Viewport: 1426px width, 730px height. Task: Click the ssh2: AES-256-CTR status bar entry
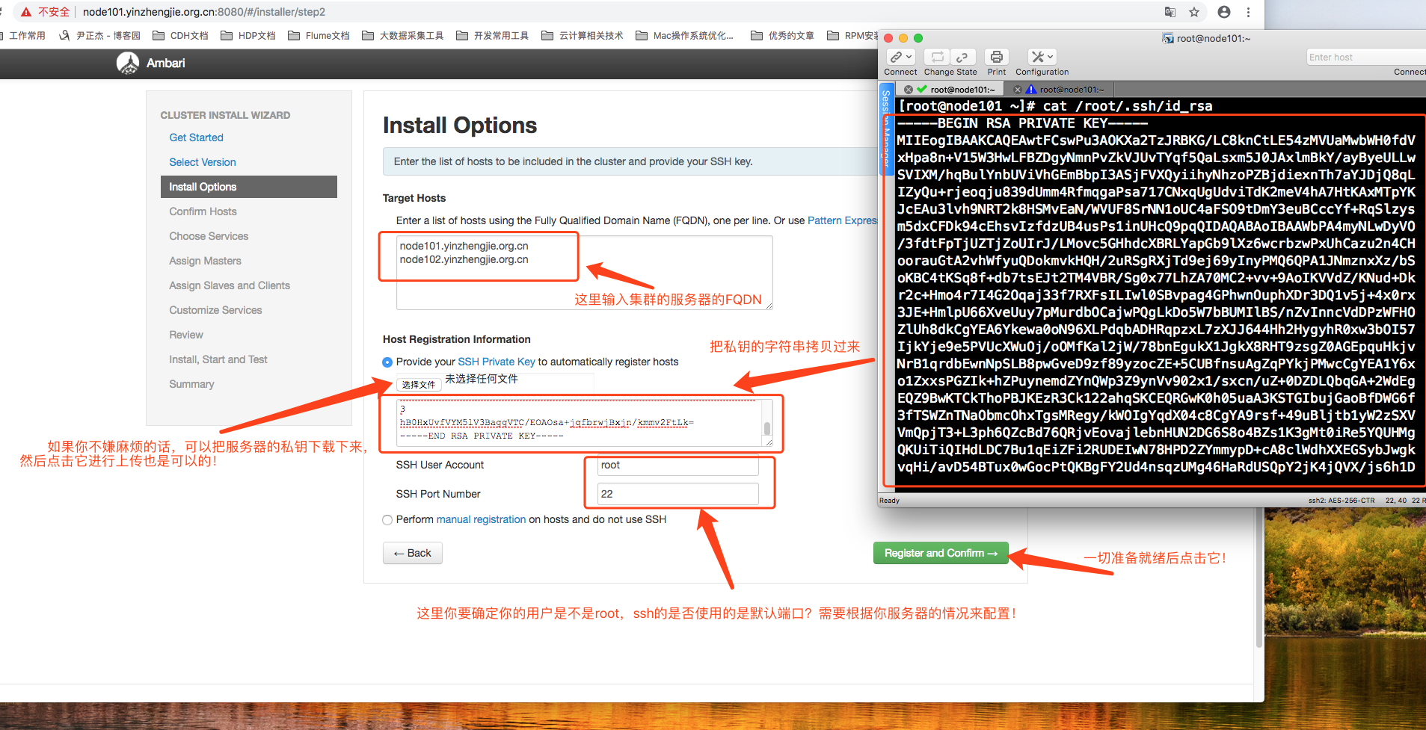pyautogui.click(x=1342, y=501)
